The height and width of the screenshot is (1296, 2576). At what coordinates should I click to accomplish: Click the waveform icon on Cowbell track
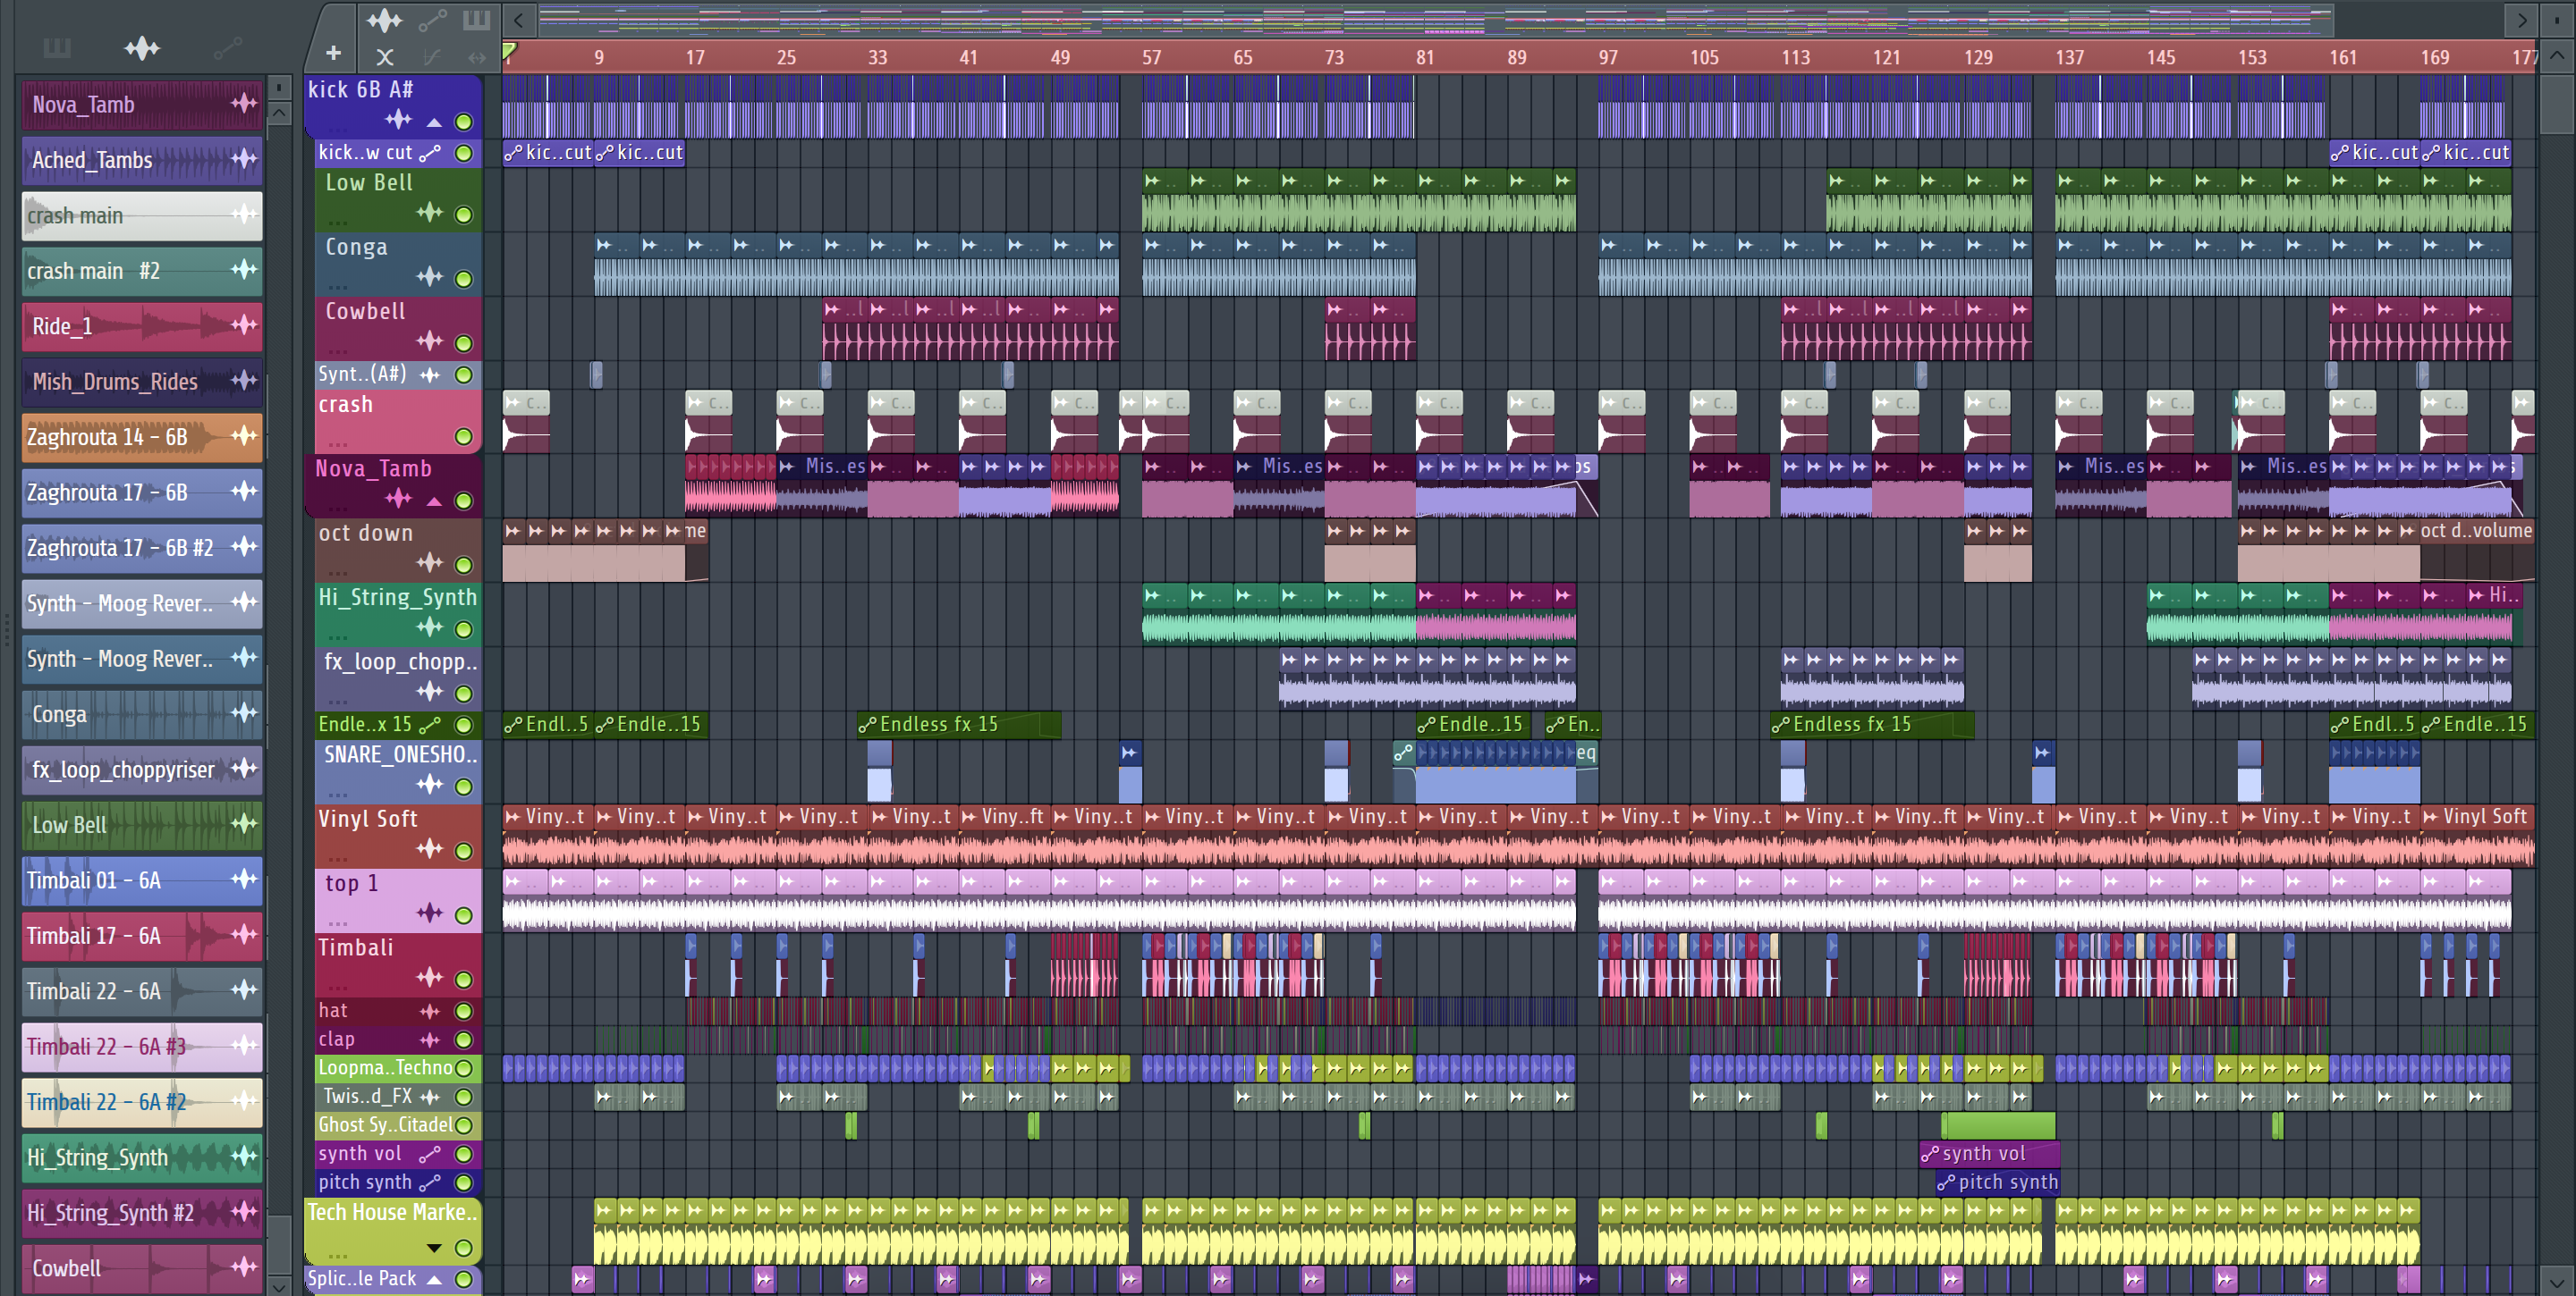tap(430, 341)
